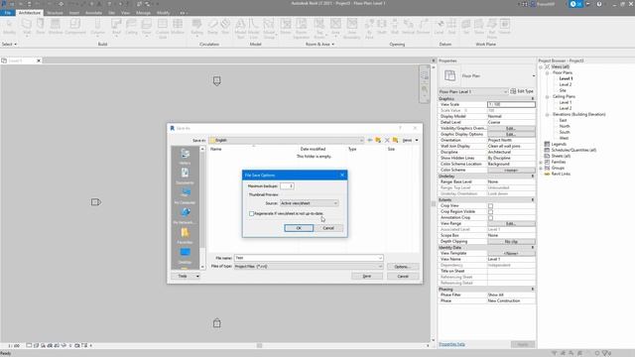This screenshot has height=357, width=635.
Task: Select the Model Text tool
Action: tap(240, 29)
